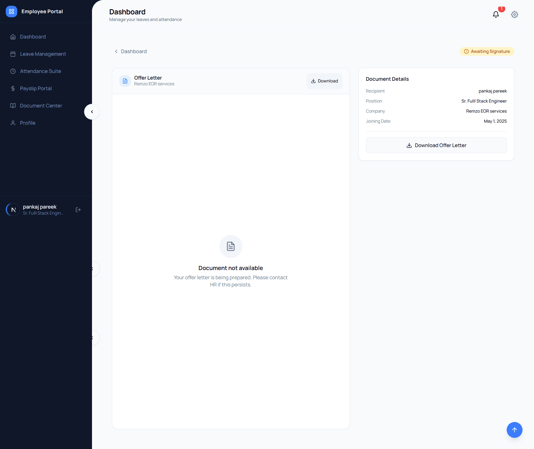Click the Leave Management calendar icon
534x449 pixels.
(13, 54)
